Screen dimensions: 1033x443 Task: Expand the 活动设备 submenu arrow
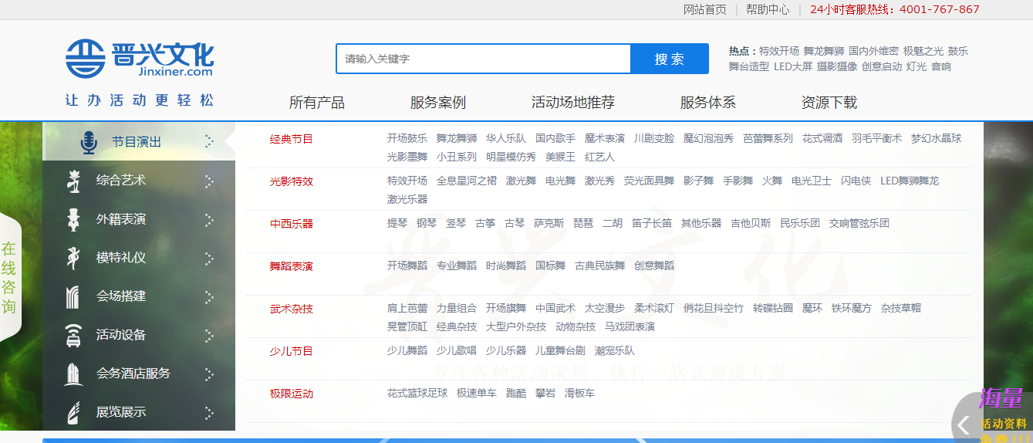click(209, 335)
